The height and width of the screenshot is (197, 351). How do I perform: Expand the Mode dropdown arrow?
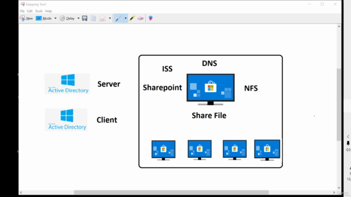[55, 18]
